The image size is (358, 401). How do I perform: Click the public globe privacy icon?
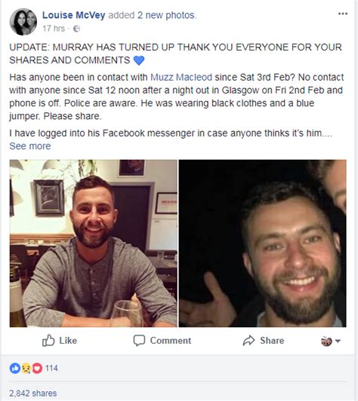pyautogui.click(x=76, y=29)
